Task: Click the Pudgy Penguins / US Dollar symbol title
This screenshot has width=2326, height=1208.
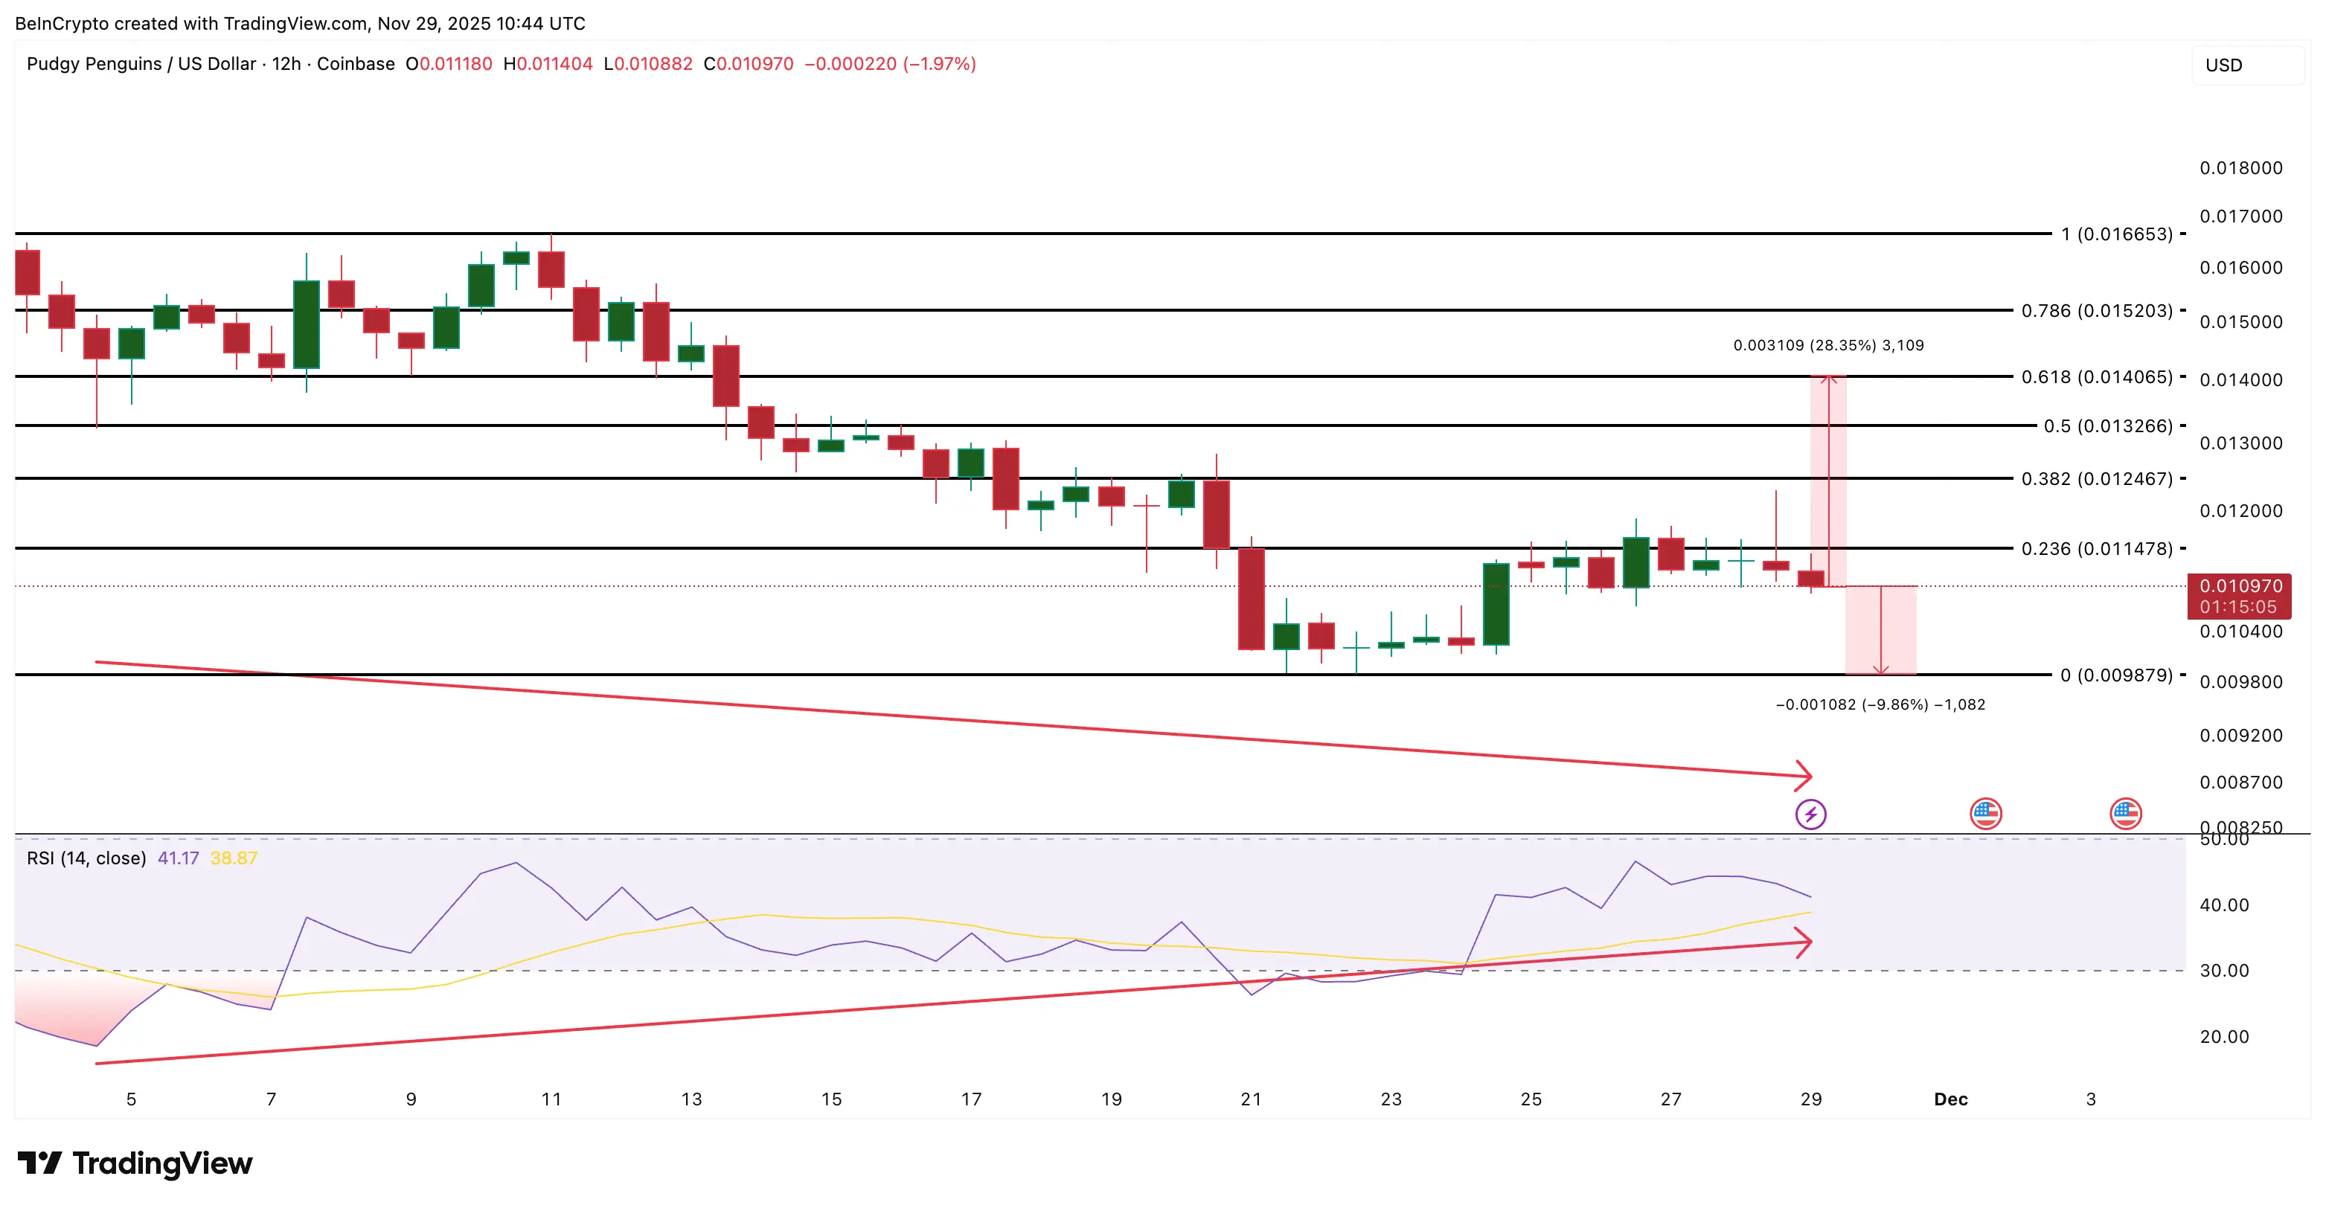Action: [142, 64]
